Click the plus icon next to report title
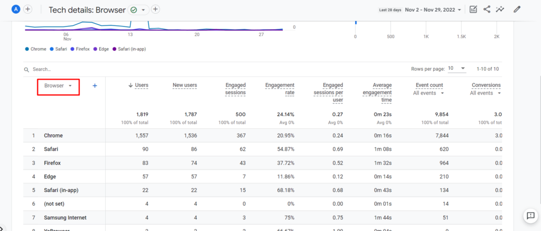Viewport: 541px width, 231px height. 156,10
